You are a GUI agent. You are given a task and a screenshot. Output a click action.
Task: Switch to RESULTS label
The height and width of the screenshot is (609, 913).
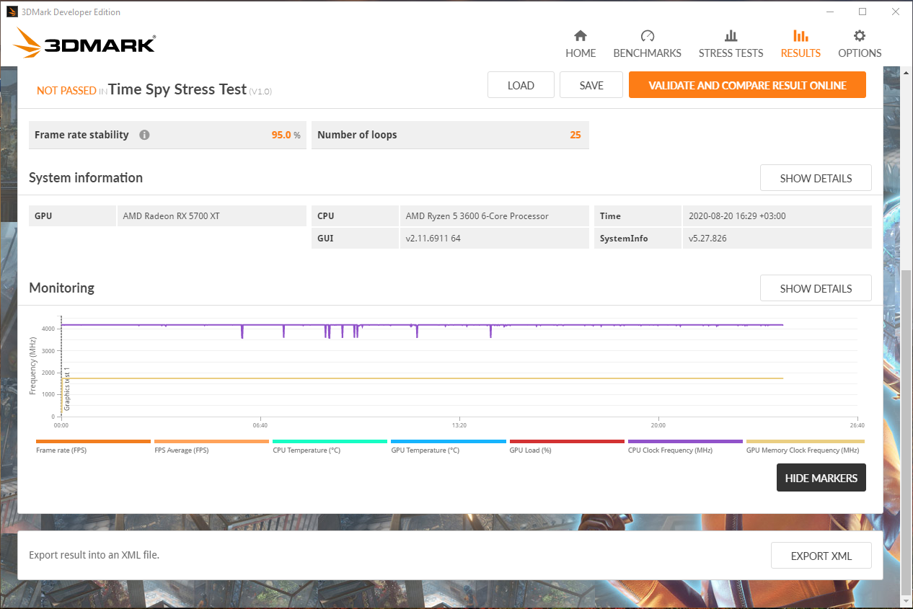(x=800, y=53)
